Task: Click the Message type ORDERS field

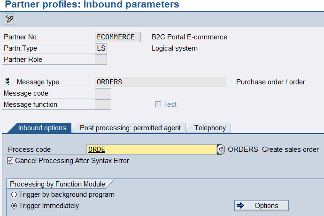Action: [x=160, y=82]
